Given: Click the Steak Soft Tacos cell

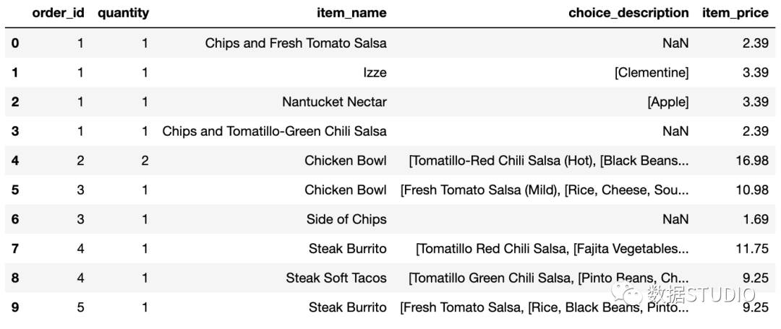Looking at the screenshot, I should tap(336, 278).
